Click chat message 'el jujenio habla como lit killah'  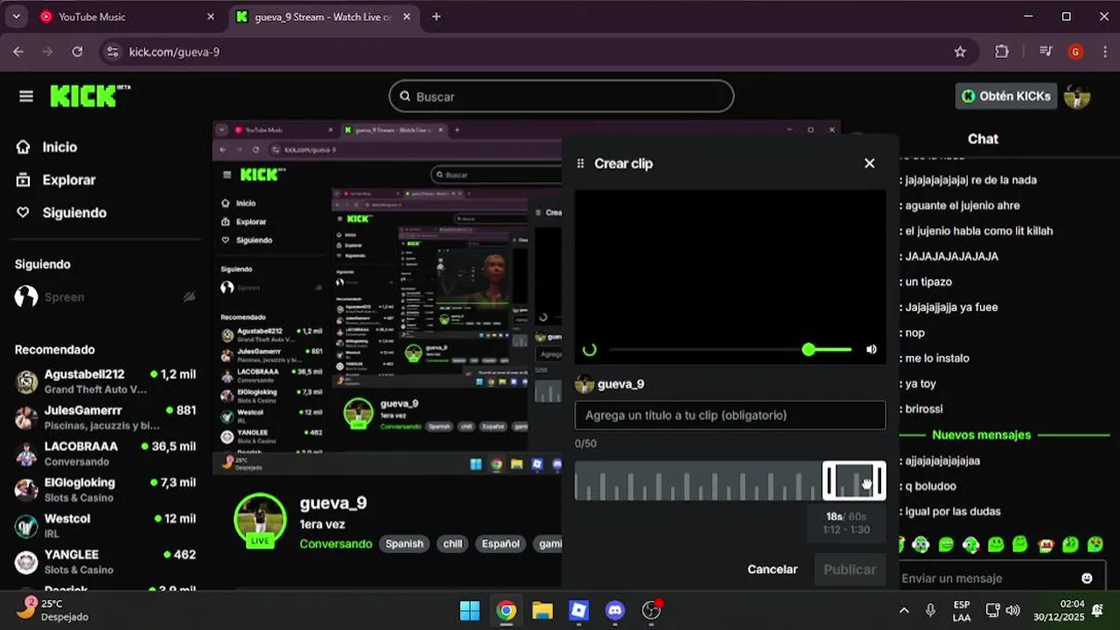[978, 231]
